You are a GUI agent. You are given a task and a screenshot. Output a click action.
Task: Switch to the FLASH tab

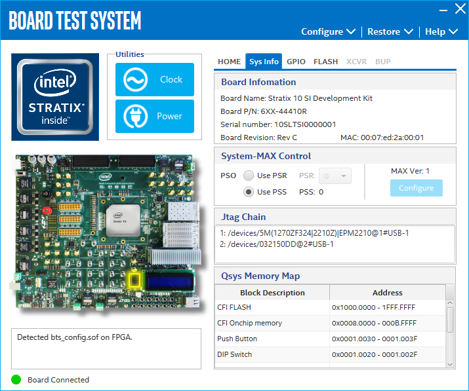coord(325,62)
